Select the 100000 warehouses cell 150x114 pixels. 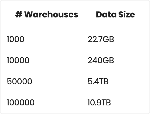(x=21, y=102)
